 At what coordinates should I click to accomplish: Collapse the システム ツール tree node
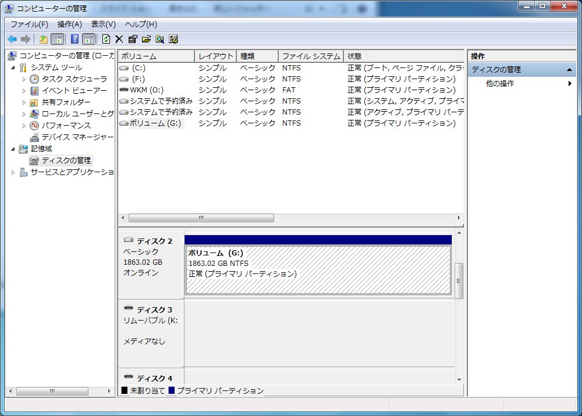tap(13, 67)
